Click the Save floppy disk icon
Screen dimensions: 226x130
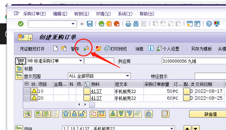coord(89,24)
